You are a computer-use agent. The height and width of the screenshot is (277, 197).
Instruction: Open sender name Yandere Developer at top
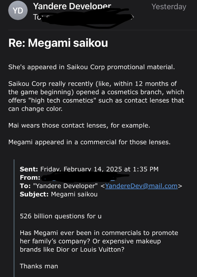point(72,6)
